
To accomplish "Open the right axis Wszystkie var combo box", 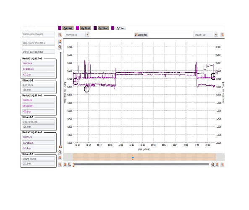I will click(205, 34).
